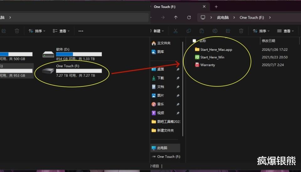Close the One Touch (F:) tab

[x=204, y=7]
